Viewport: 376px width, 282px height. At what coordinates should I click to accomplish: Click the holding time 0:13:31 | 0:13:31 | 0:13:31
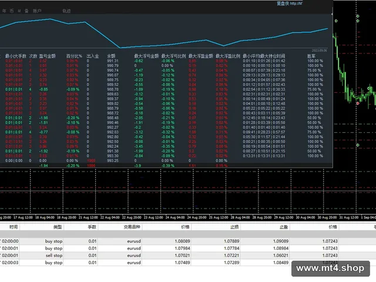[264, 156]
